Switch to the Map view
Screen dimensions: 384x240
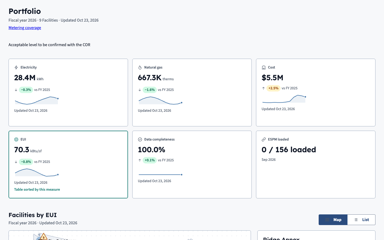333,220
